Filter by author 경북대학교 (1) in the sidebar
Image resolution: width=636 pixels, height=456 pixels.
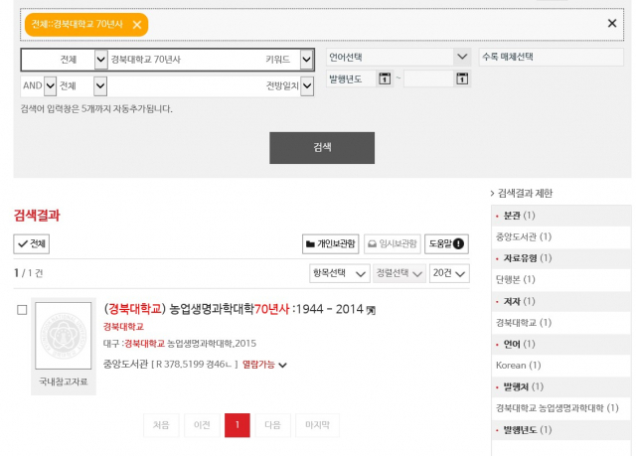click(524, 323)
